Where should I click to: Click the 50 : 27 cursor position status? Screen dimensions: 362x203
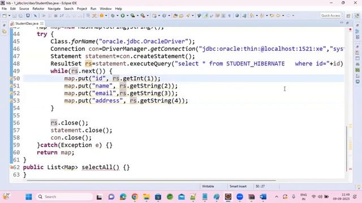pos(260,187)
